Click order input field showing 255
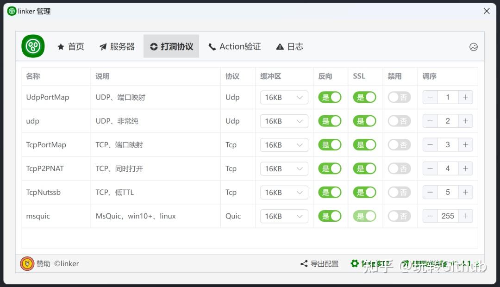500x287 pixels. click(448, 216)
